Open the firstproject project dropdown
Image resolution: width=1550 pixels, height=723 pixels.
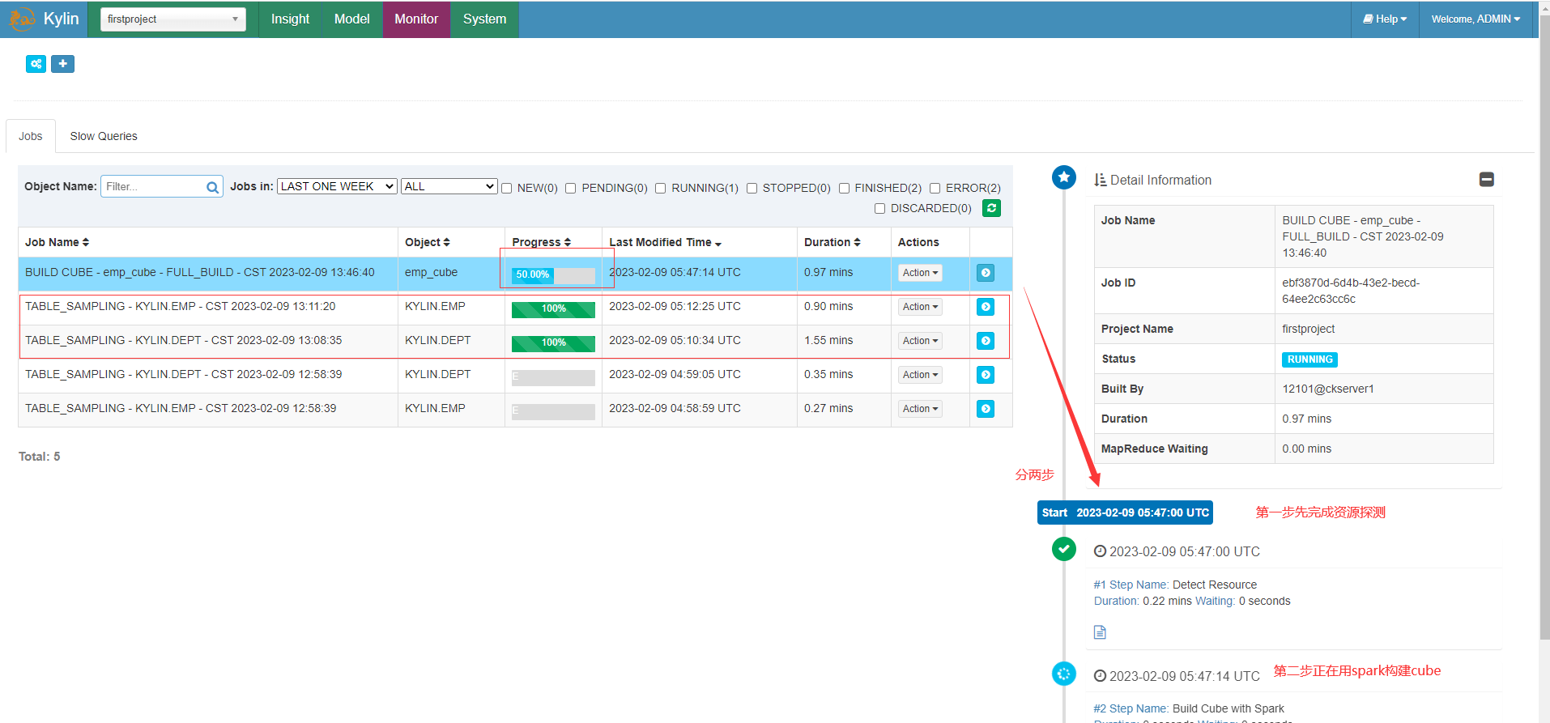[x=172, y=19]
